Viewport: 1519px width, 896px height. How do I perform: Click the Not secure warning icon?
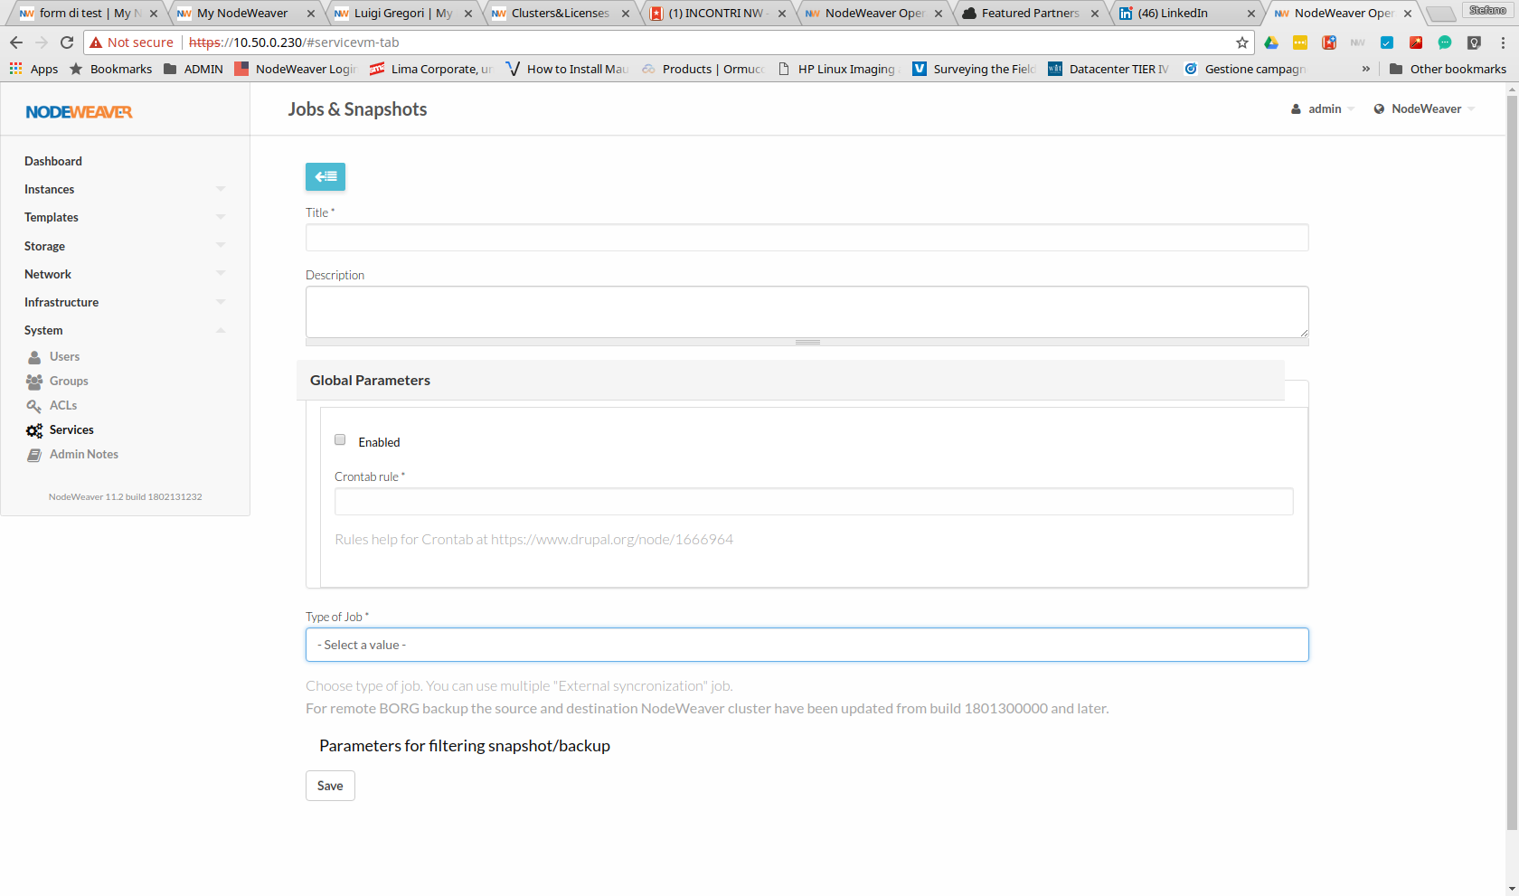tap(96, 42)
